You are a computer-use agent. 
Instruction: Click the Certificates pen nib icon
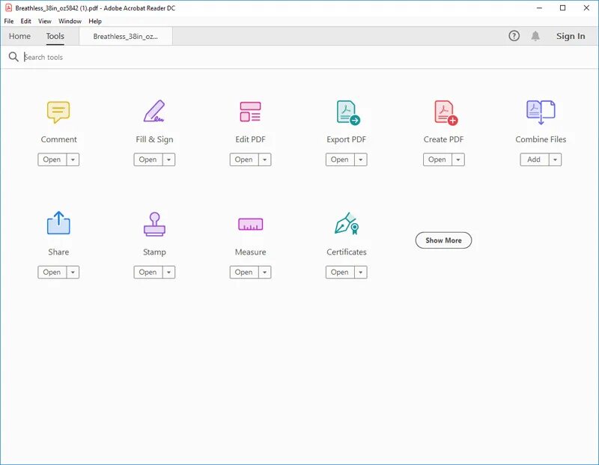pos(347,224)
